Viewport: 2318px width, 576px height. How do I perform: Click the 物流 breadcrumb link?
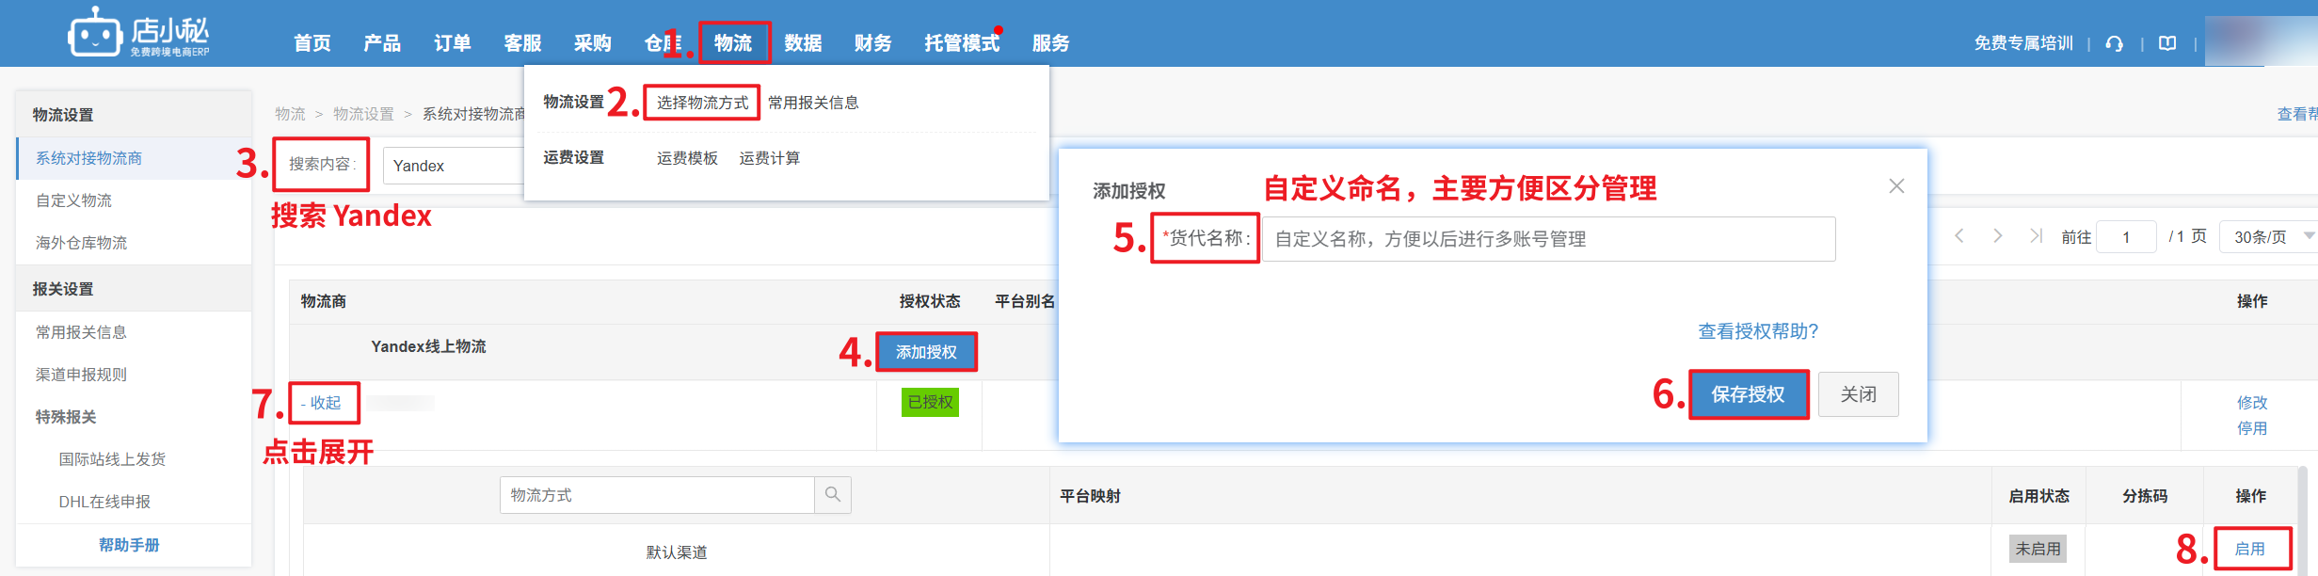click(290, 114)
